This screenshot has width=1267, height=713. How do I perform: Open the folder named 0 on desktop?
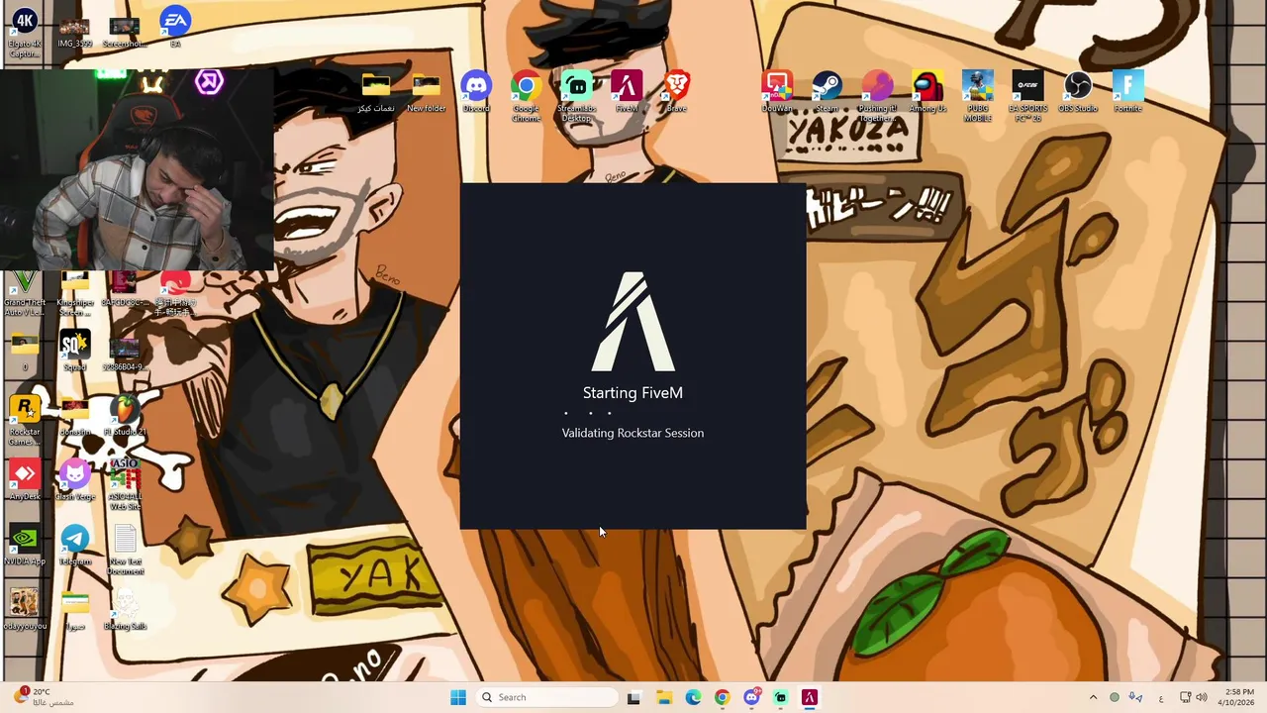point(25,351)
